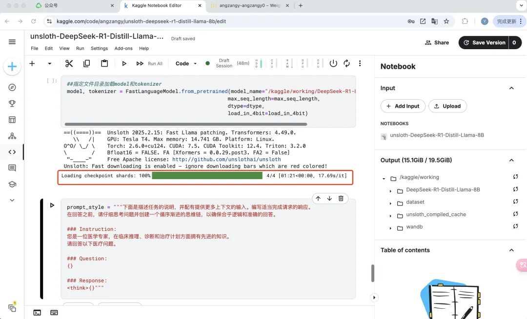Screen dimensions: 527x319
Task: Click the horizontal scrollbar of code cell
Action: point(186,124)
